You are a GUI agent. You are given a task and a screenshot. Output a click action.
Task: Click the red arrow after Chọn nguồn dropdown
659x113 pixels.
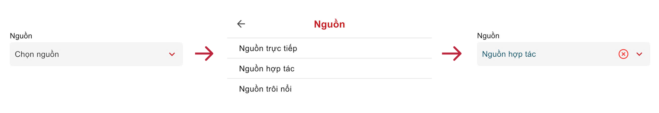pos(204,54)
